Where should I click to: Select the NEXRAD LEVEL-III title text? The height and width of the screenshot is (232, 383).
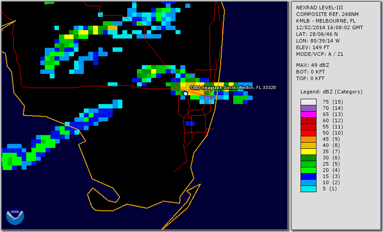[x=320, y=8]
